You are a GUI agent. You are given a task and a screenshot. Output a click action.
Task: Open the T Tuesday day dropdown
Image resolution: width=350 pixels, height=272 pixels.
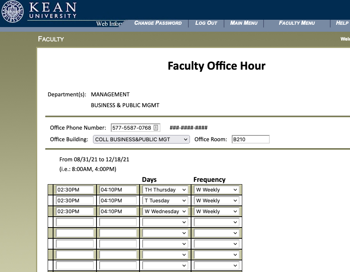point(165,200)
